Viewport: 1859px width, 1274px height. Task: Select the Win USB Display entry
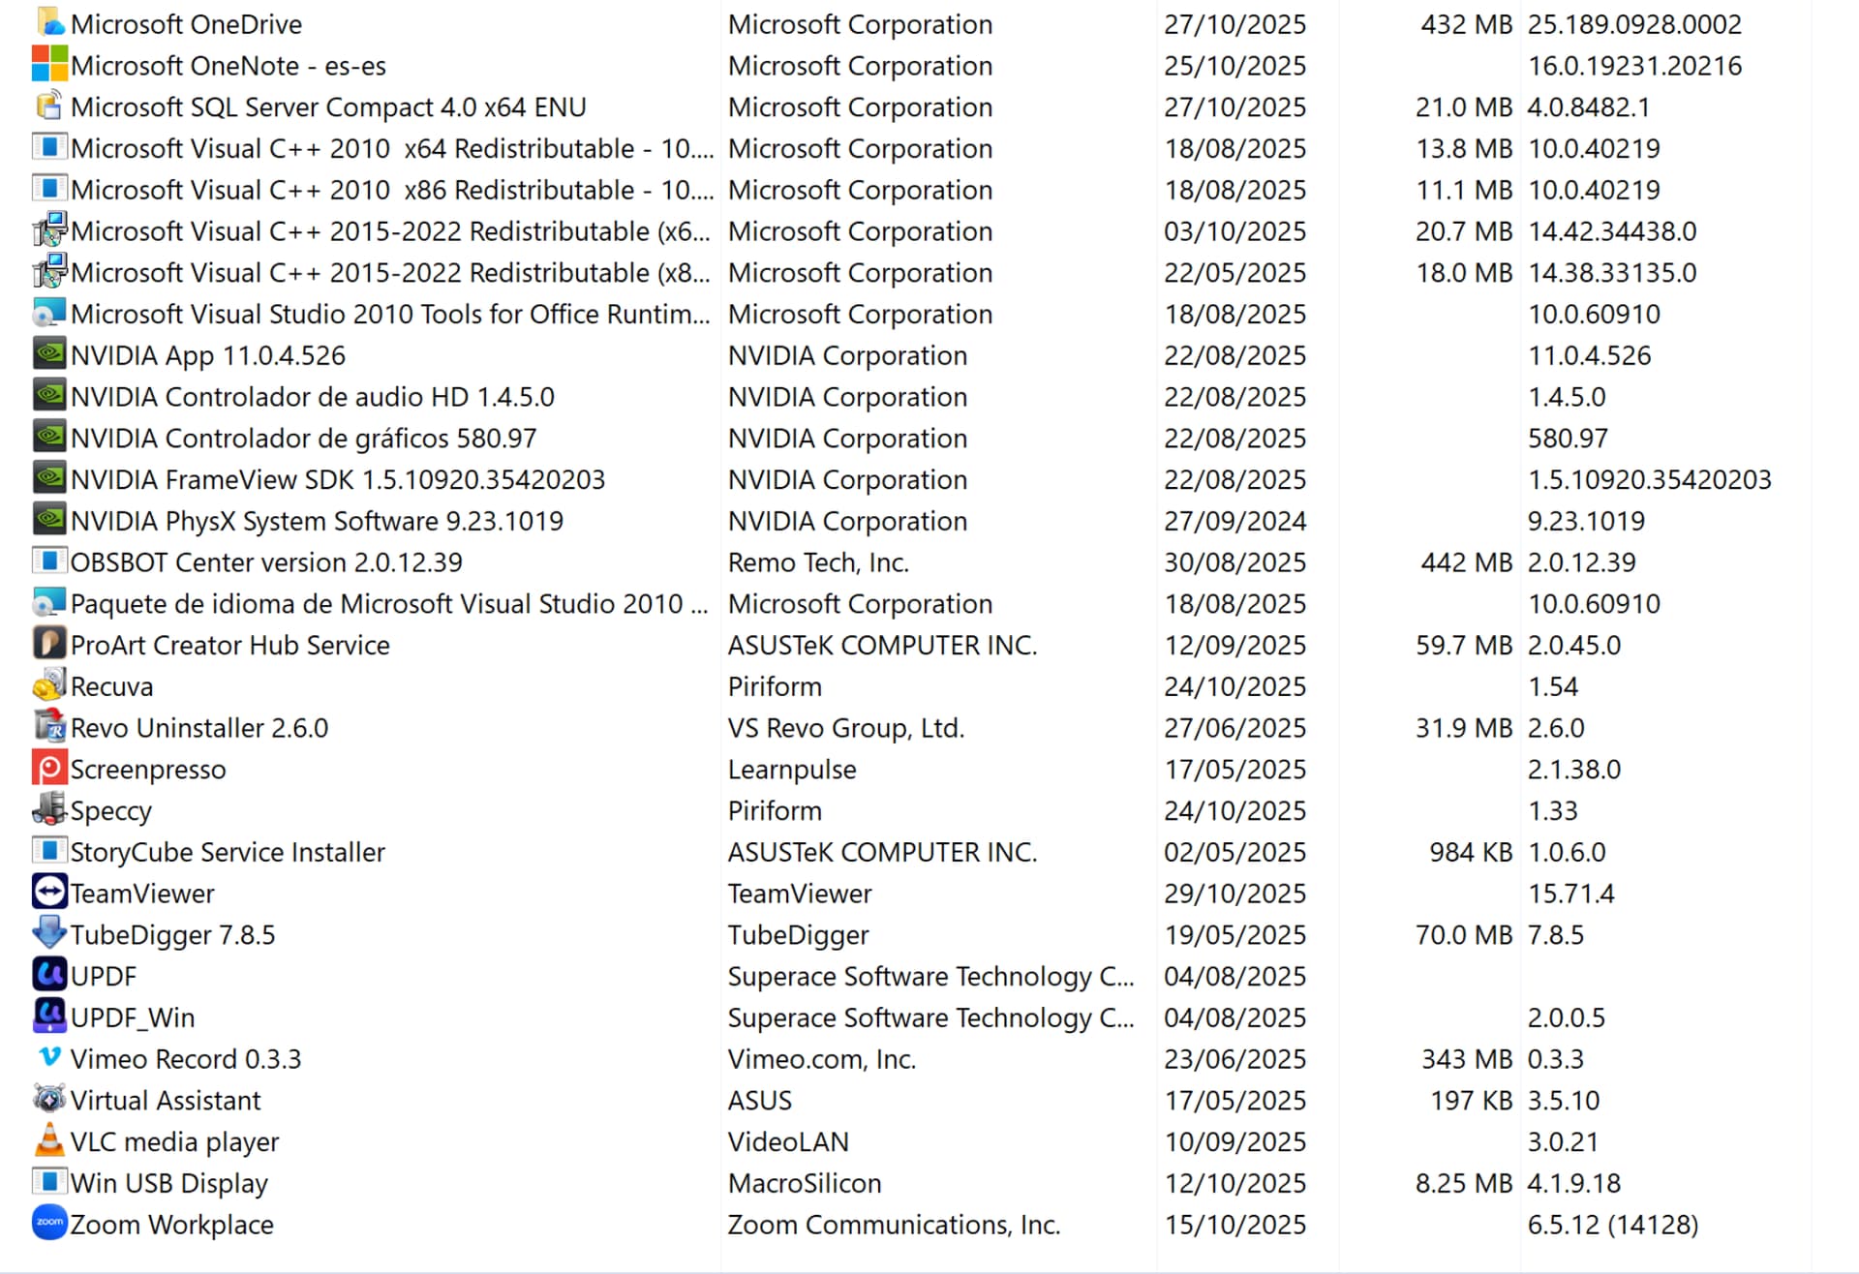coord(168,1183)
